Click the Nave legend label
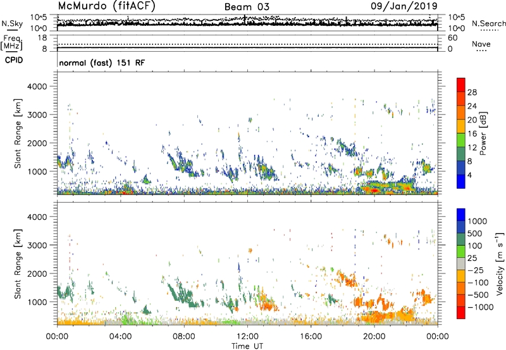 [x=481, y=44]
